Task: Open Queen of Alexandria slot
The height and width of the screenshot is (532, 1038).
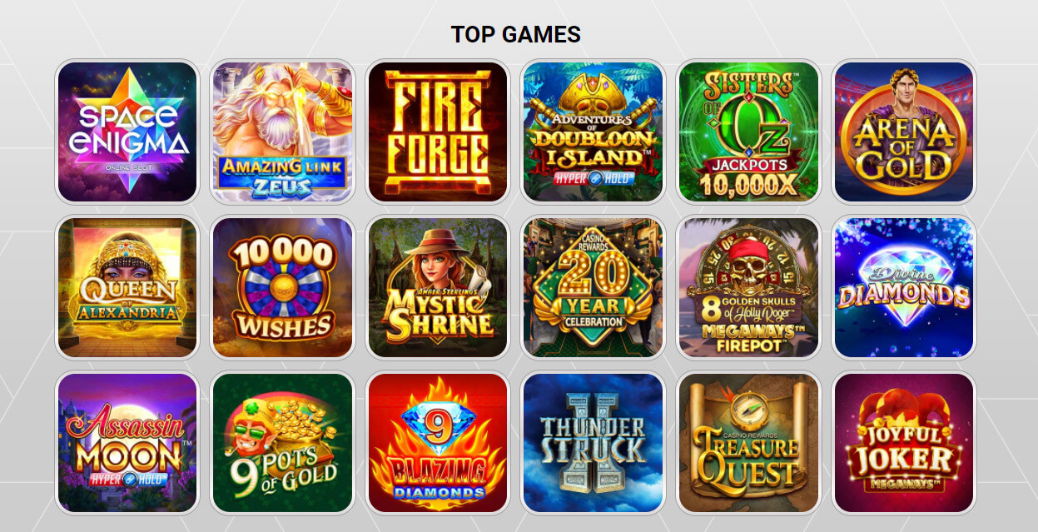Action: 127,287
